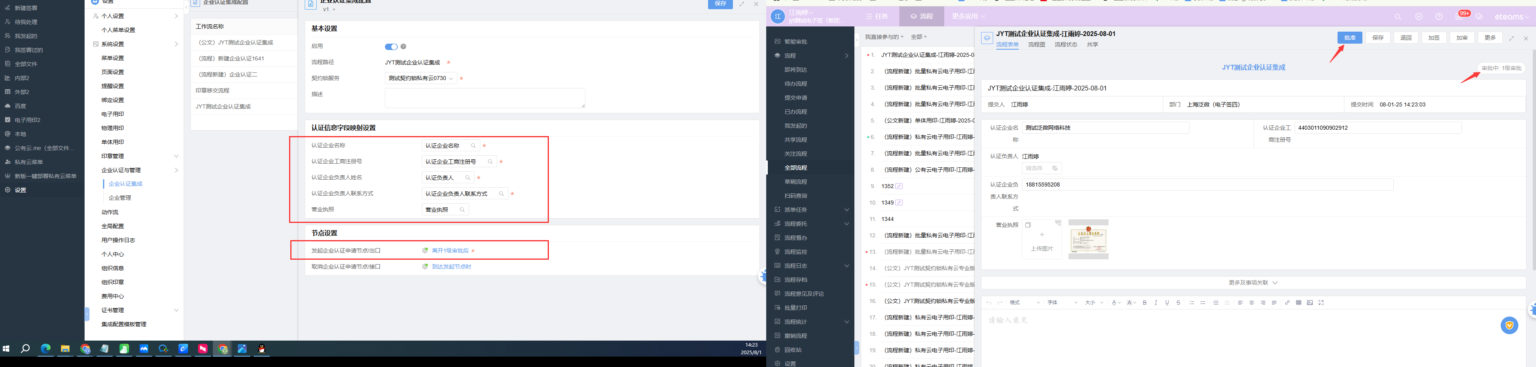Expand 更多及事项关联 section

coord(1253,283)
